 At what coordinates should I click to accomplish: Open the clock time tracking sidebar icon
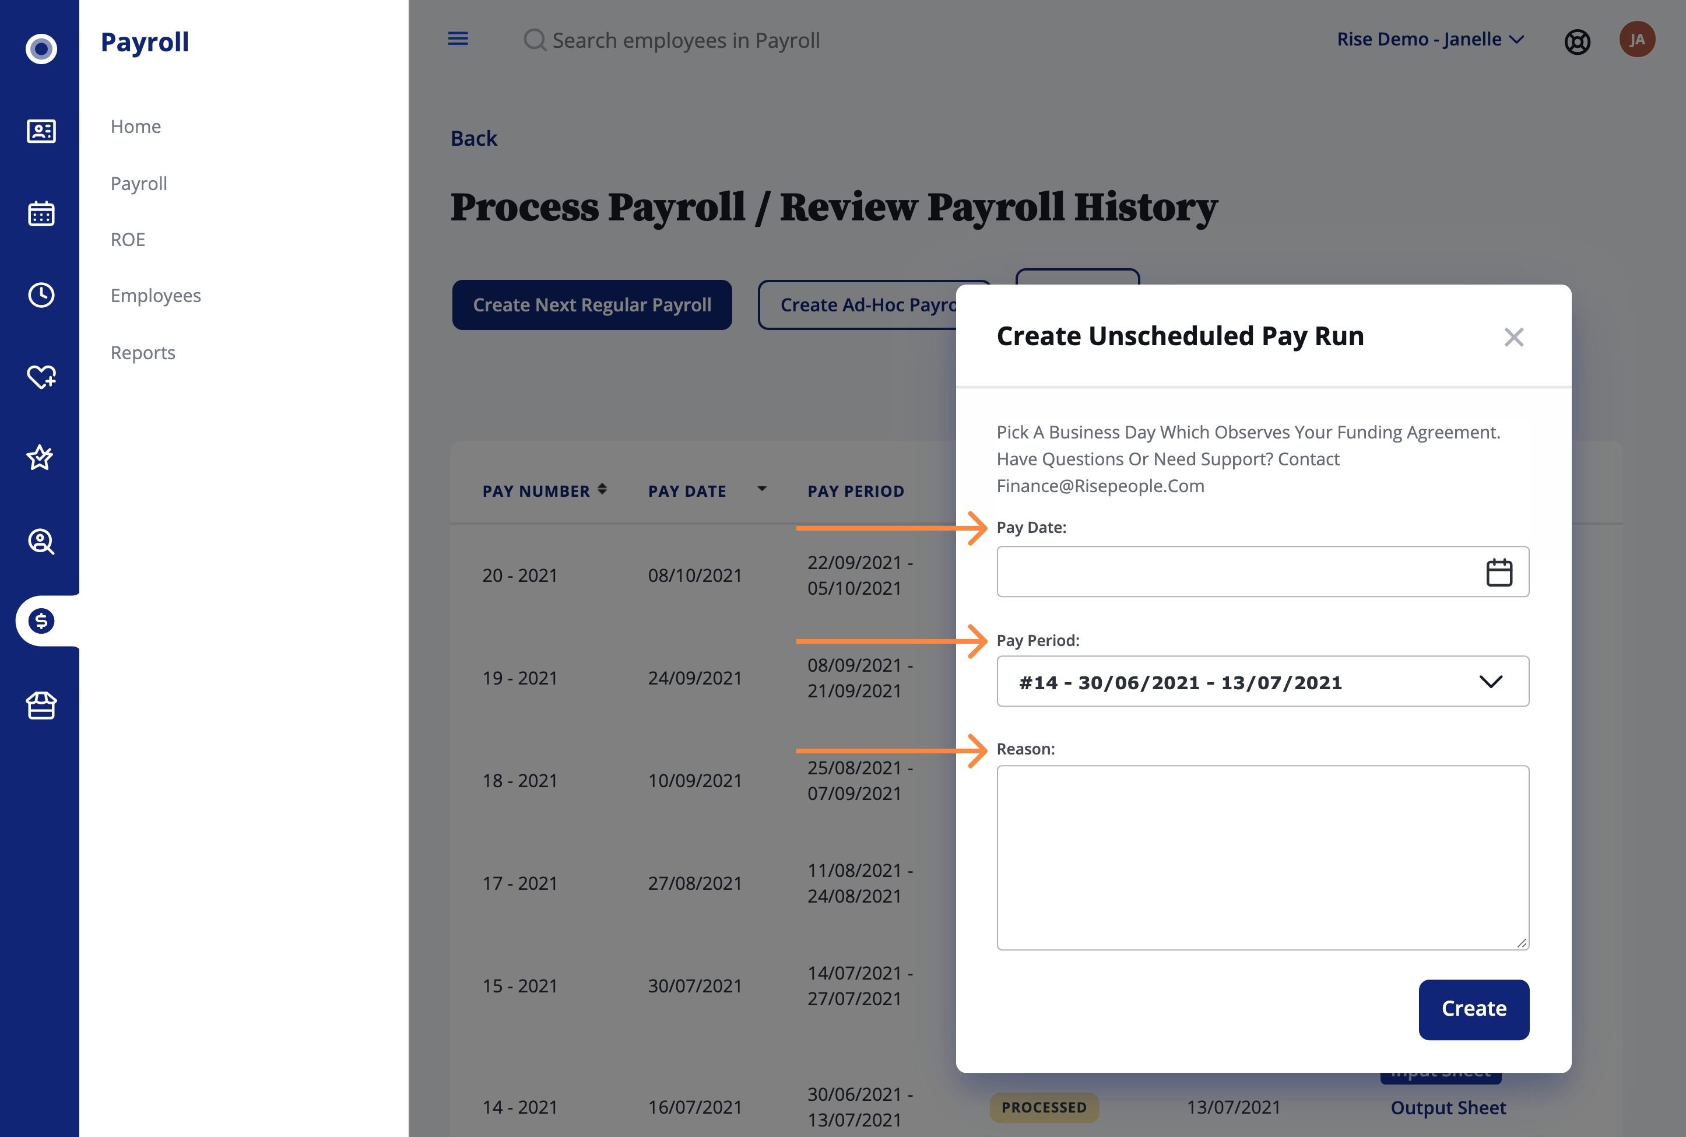41,295
